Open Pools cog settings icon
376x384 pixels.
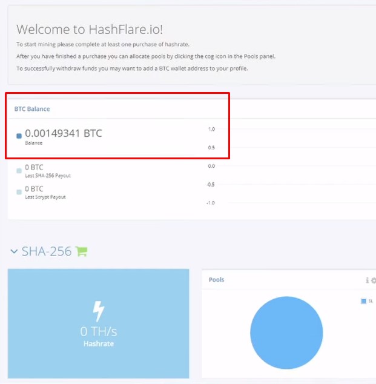click(374, 280)
